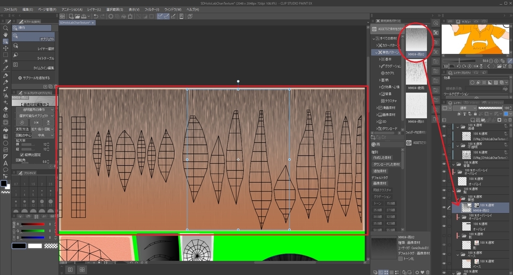Toggle visibility of the 背景 folder layer
The height and width of the screenshot is (275, 513).
click(444, 164)
